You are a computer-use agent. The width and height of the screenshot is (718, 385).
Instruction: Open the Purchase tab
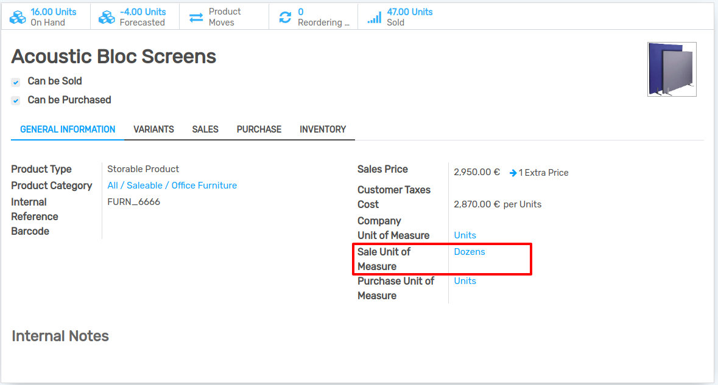[x=259, y=129]
